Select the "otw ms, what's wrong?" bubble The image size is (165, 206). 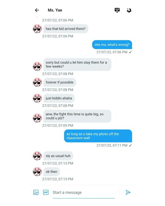(x=112, y=45)
